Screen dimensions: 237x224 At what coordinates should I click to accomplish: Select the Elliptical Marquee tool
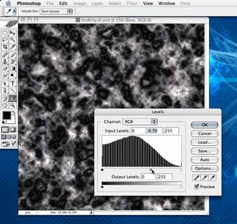coord(5,33)
